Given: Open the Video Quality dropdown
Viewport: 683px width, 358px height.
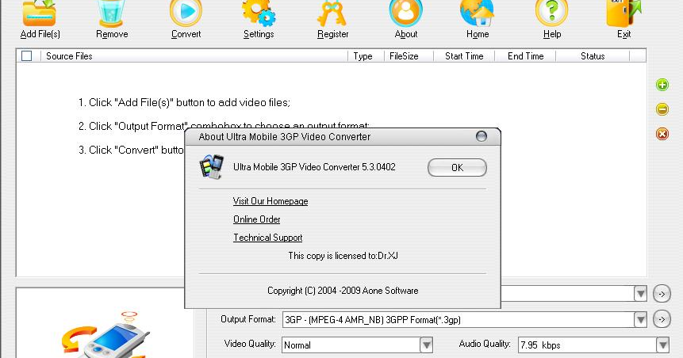Looking at the screenshot, I should click(x=426, y=345).
